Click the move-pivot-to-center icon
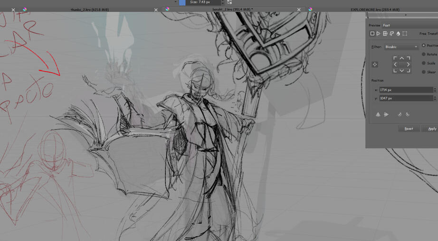Image resolution: width=438 pixels, height=241 pixels. pos(375,65)
